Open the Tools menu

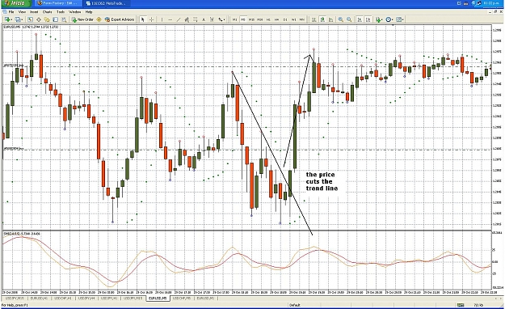(x=61, y=11)
